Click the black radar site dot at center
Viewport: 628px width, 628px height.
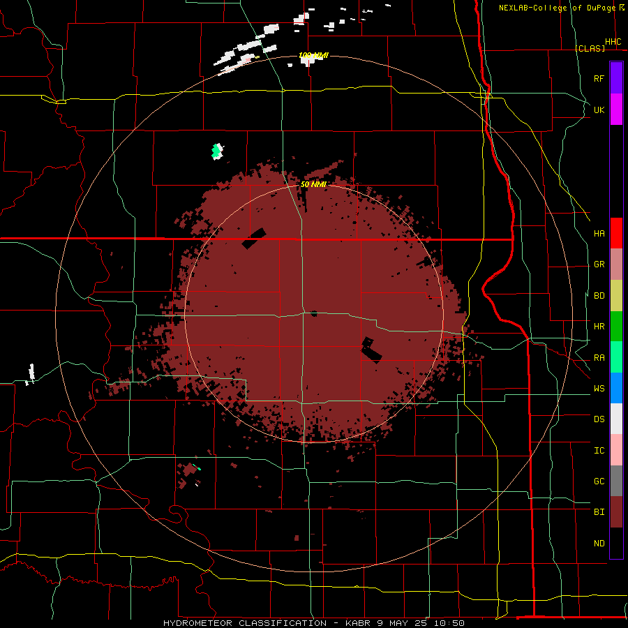tap(313, 313)
